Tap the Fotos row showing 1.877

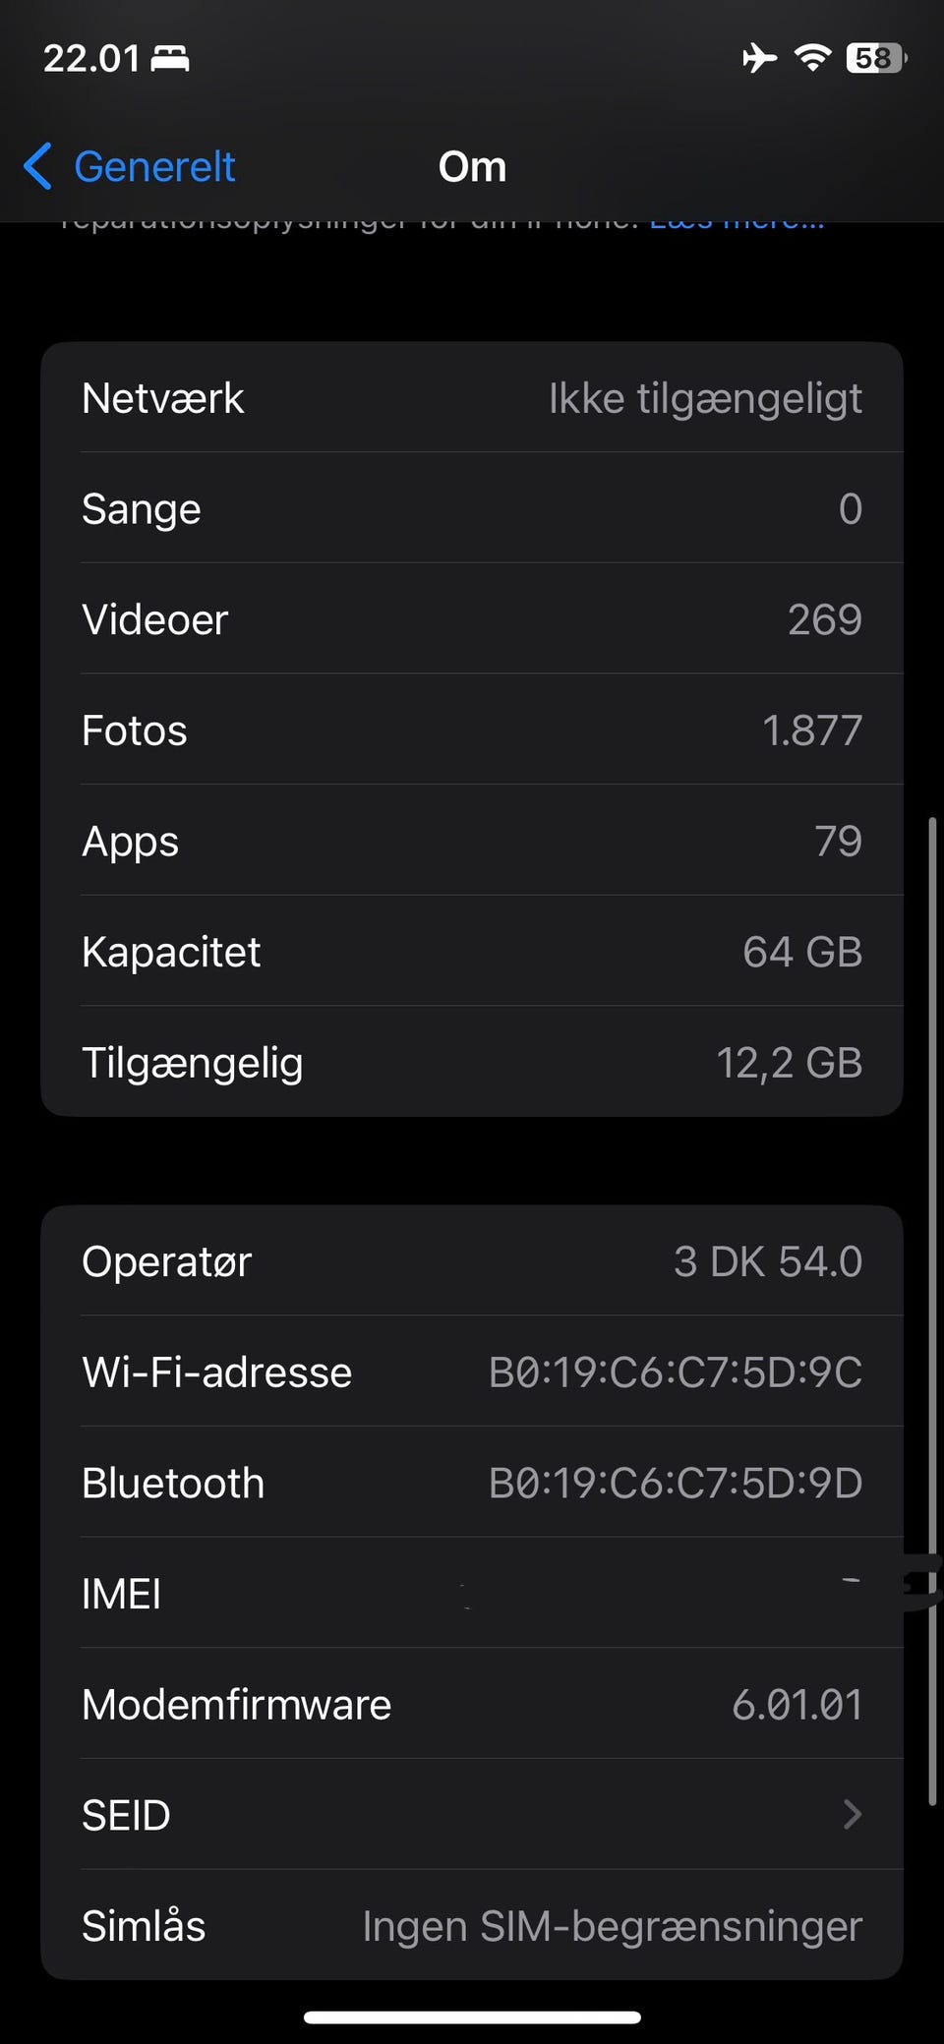click(x=472, y=730)
